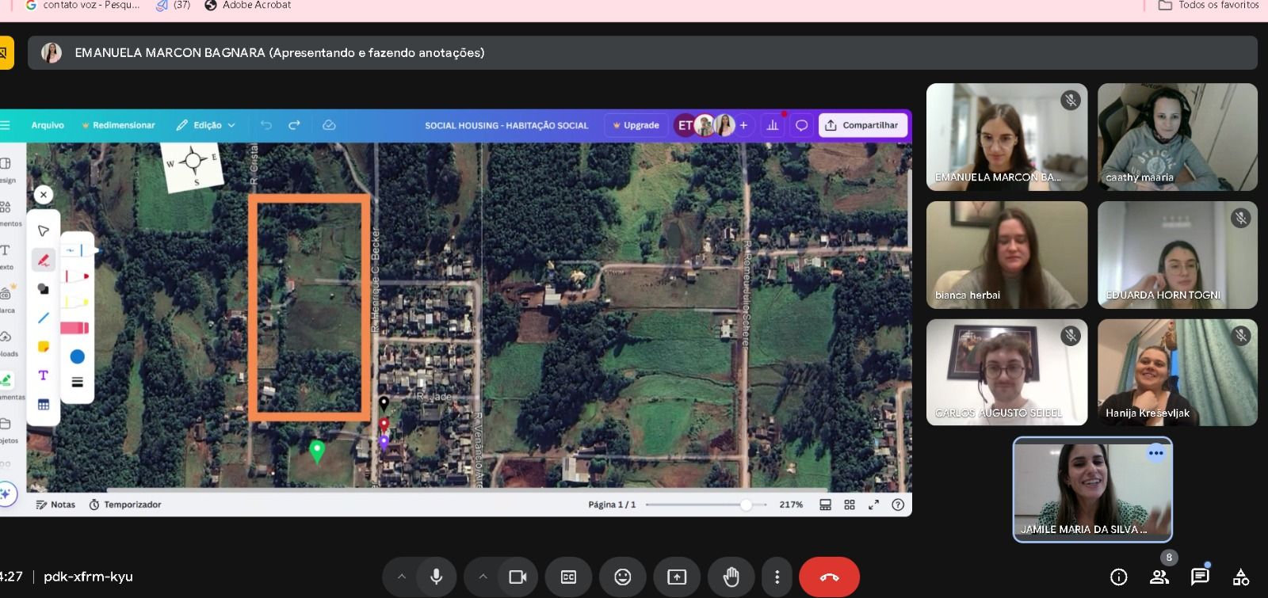Open more options three-dot menu

pyautogui.click(x=777, y=577)
